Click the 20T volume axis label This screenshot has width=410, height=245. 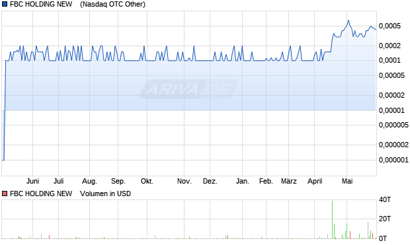click(x=385, y=219)
